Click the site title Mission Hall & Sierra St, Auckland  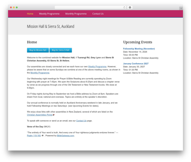pyautogui.click(x=50, y=26)
